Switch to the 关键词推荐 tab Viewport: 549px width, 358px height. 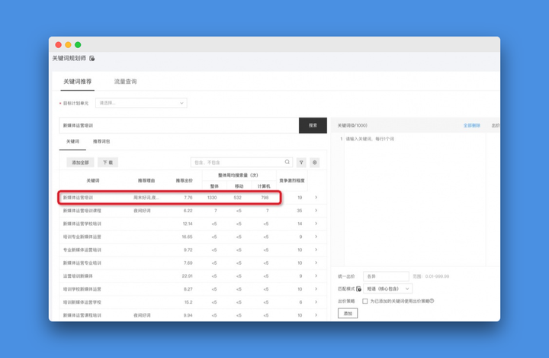77,82
